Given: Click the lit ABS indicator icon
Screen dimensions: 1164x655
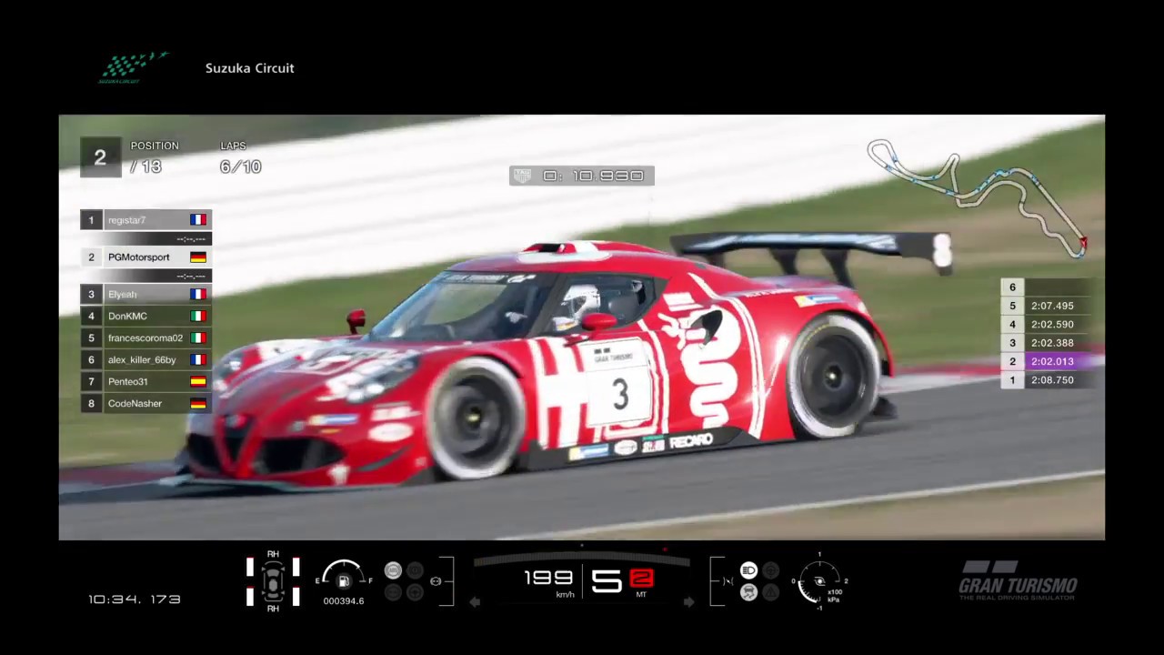Looking at the screenshot, I should 394,569.
